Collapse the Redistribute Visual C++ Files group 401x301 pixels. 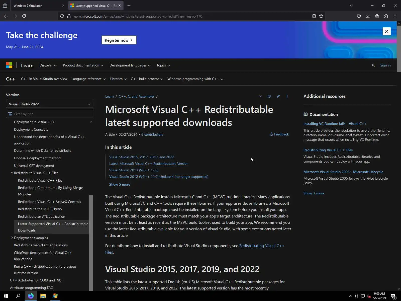pyautogui.click(x=12, y=173)
